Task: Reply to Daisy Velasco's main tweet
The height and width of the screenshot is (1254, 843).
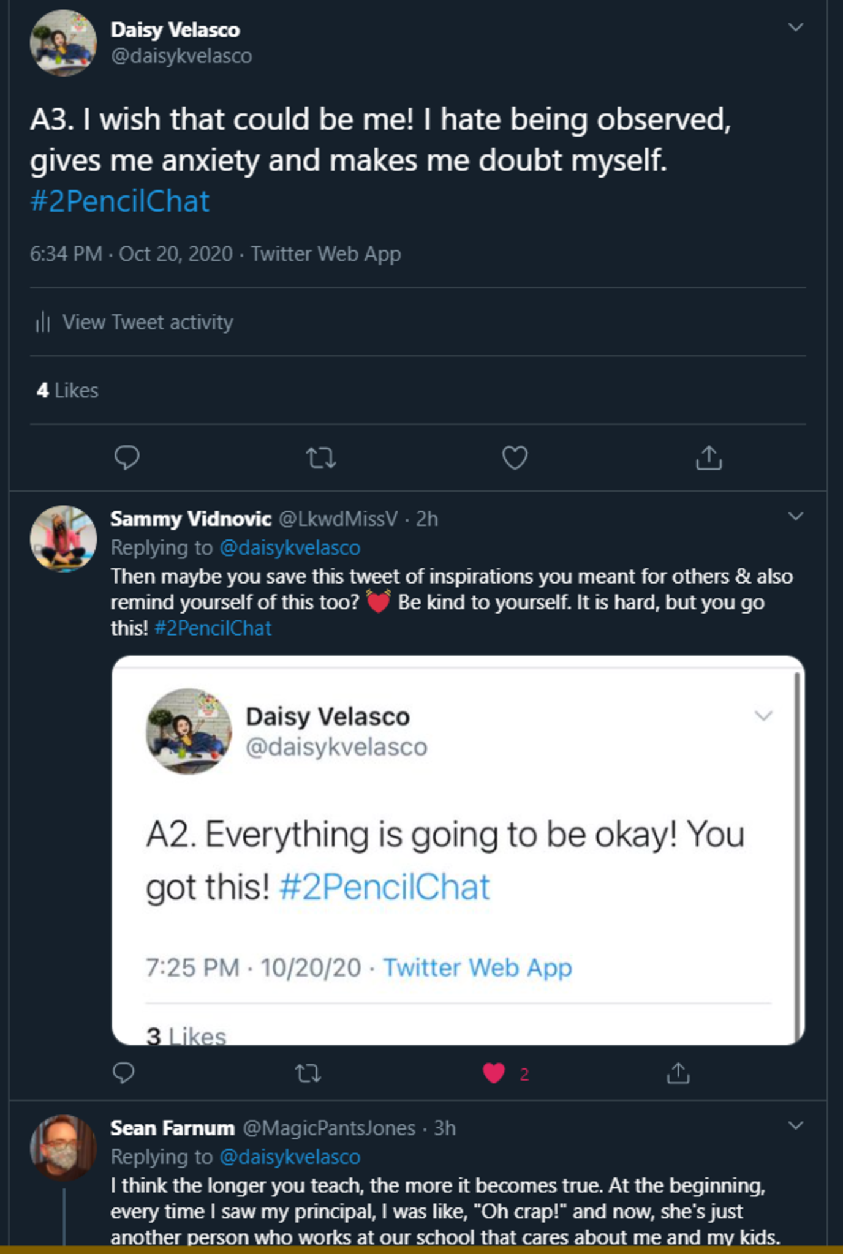Action: 127,457
